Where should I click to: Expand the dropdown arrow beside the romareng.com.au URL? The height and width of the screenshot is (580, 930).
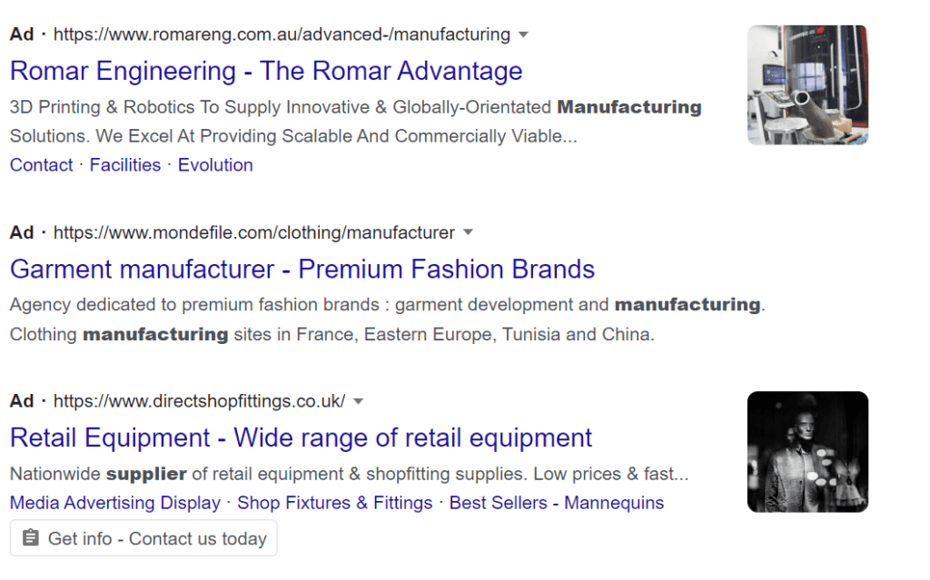click(523, 34)
